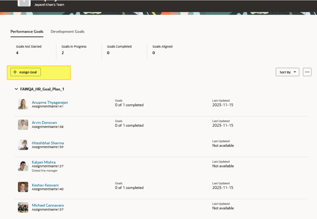Click Keshav Keswani's last updated date 2023-11-15
Image resolution: width=317 pixels, height=219 pixels.
(x=223, y=188)
